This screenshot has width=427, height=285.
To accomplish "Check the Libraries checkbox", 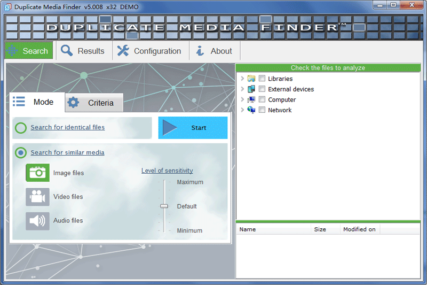I will [262, 79].
